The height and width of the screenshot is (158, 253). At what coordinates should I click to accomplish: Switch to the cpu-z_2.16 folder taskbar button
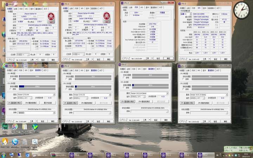[59, 155]
